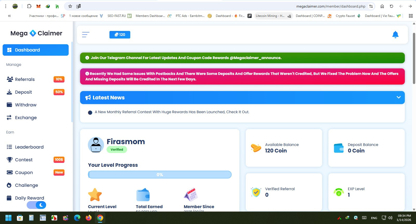416x224 pixels.
Task: Click the ENG language indicator
Action: 374,218
